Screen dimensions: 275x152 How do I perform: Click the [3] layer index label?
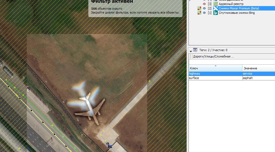[210, 4]
